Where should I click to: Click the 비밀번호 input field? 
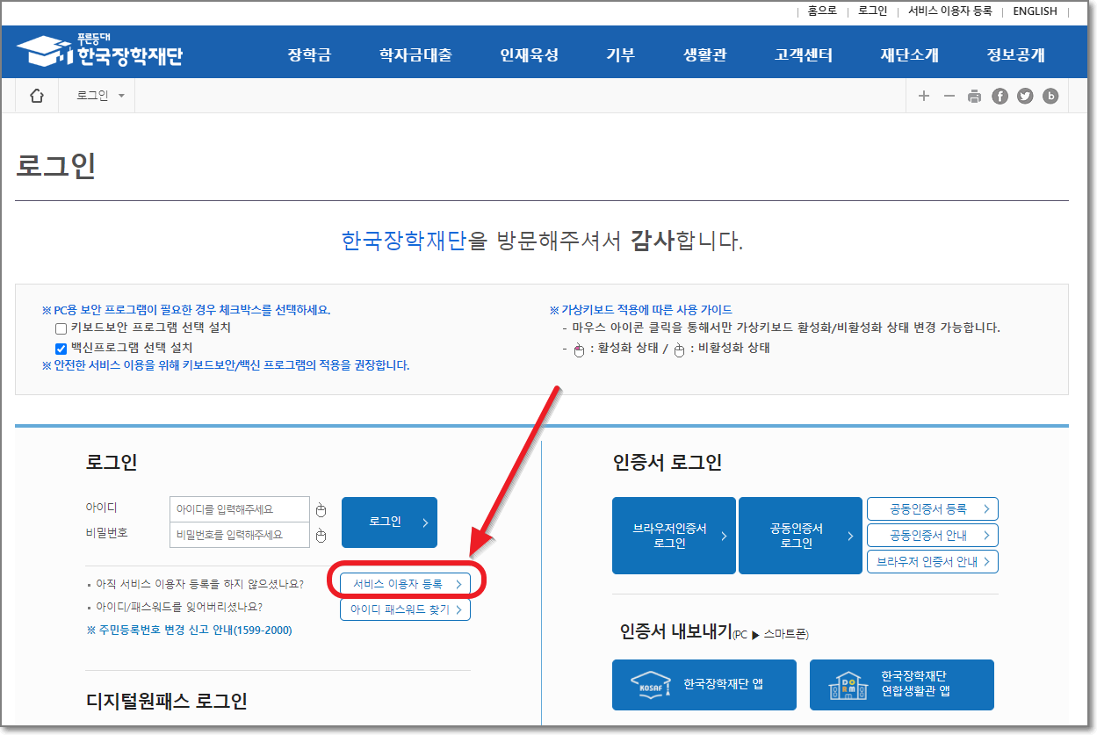click(x=240, y=535)
